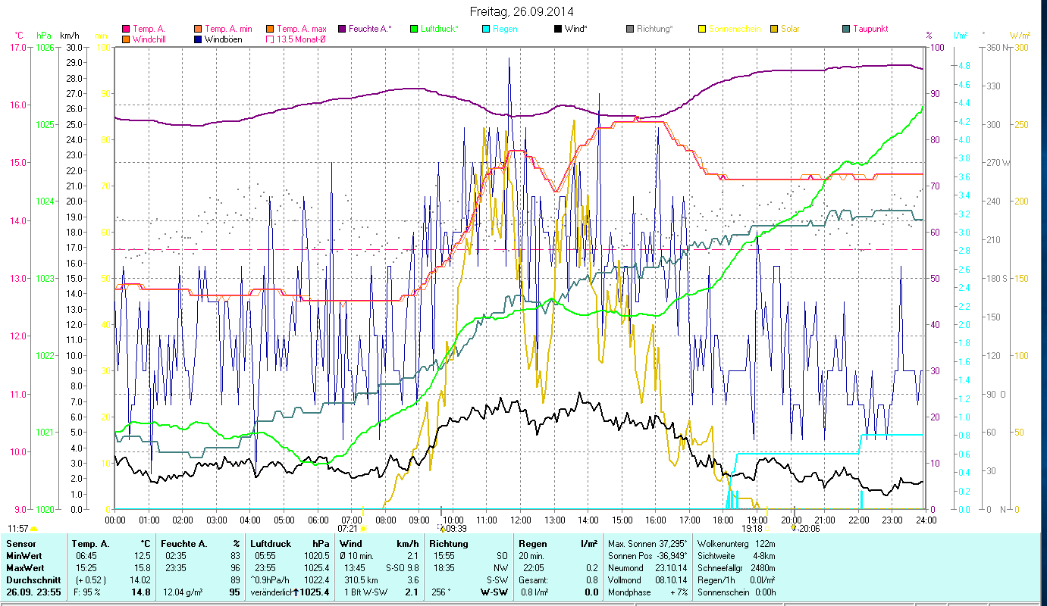The width and height of the screenshot is (1047, 606).
Task: Toggle the gray Richtung legend box
Action: pyautogui.click(x=629, y=30)
